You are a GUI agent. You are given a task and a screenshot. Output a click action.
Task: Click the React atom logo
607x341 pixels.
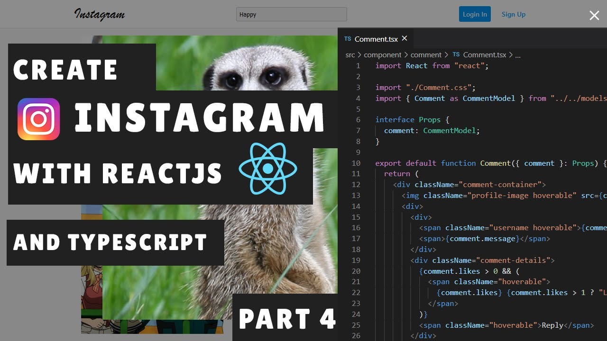click(268, 169)
